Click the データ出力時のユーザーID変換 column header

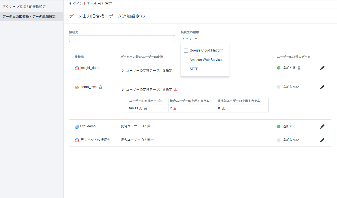pos(142,57)
